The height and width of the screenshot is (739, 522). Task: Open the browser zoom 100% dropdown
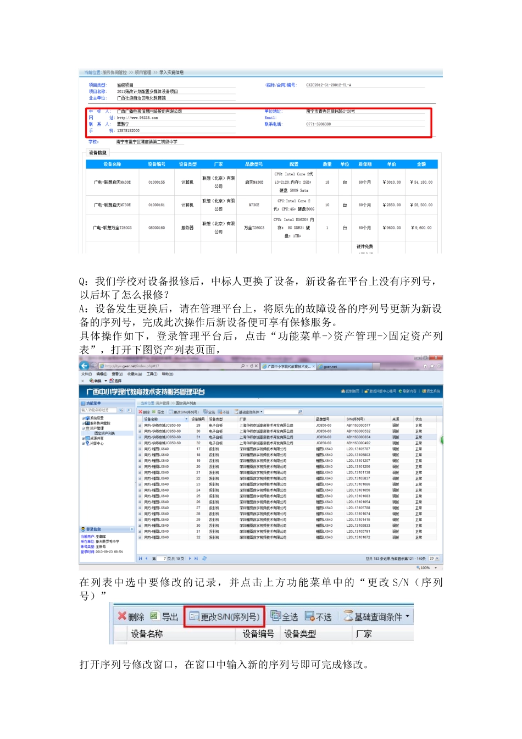point(436,567)
